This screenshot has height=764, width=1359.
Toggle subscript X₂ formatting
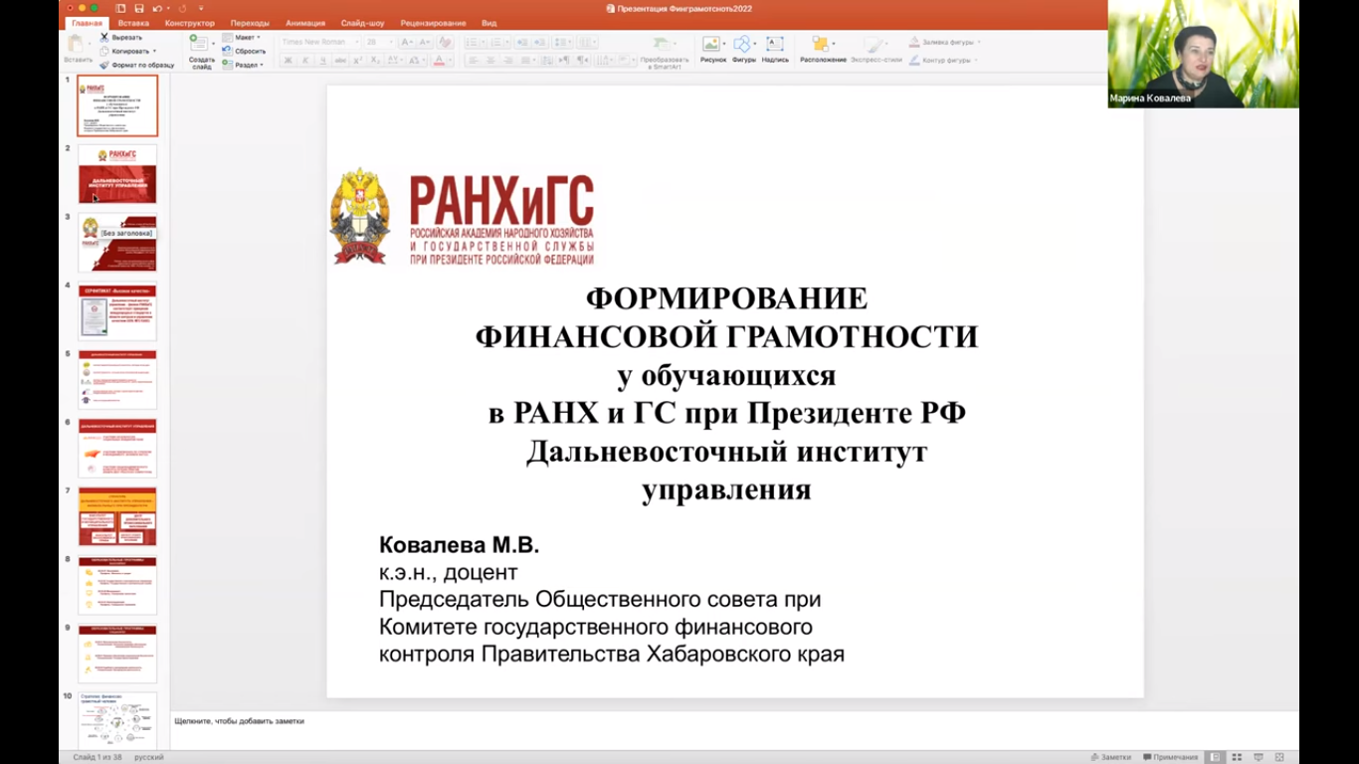tap(375, 60)
